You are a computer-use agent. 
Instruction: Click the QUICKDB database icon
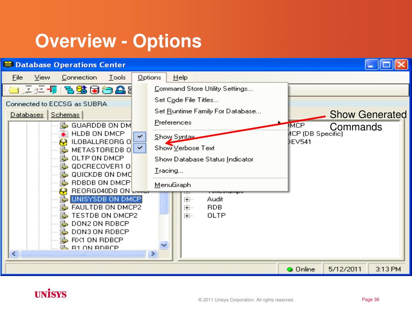pyautogui.click(x=64, y=175)
